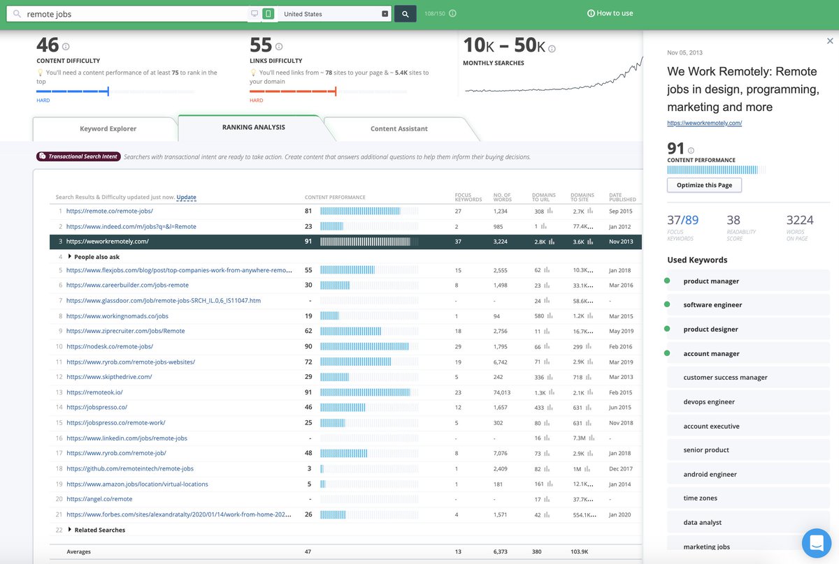
Task: Select the 'data analyst' keyword
Action: click(747, 523)
